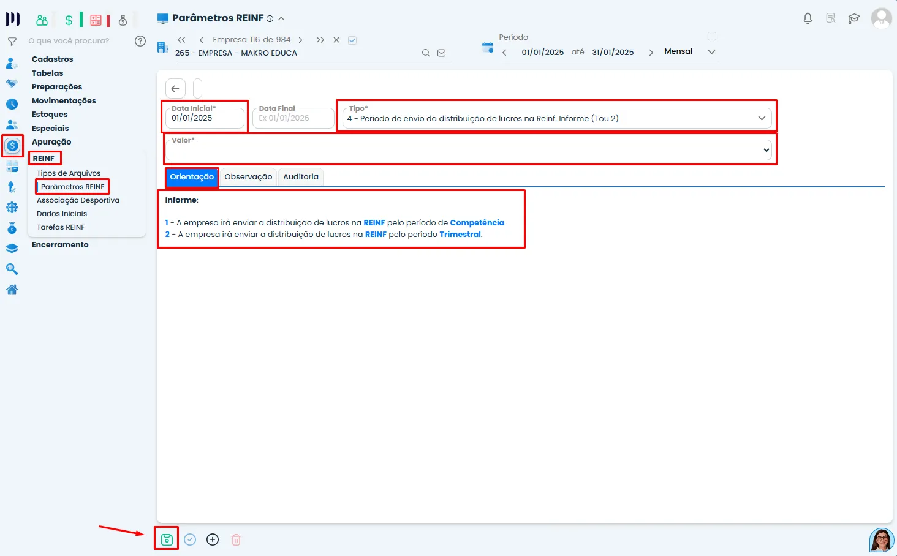Open the notifications bell
This screenshot has width=897, height=556.
(x=808, y=18)
